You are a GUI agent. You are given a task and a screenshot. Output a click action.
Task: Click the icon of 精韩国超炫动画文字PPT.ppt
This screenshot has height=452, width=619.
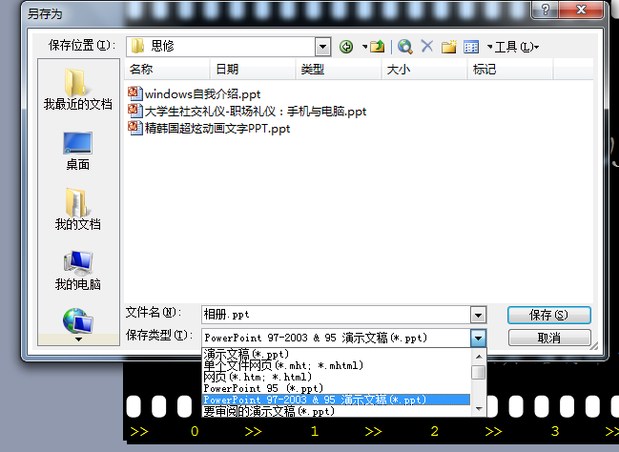tap(135, 128)
